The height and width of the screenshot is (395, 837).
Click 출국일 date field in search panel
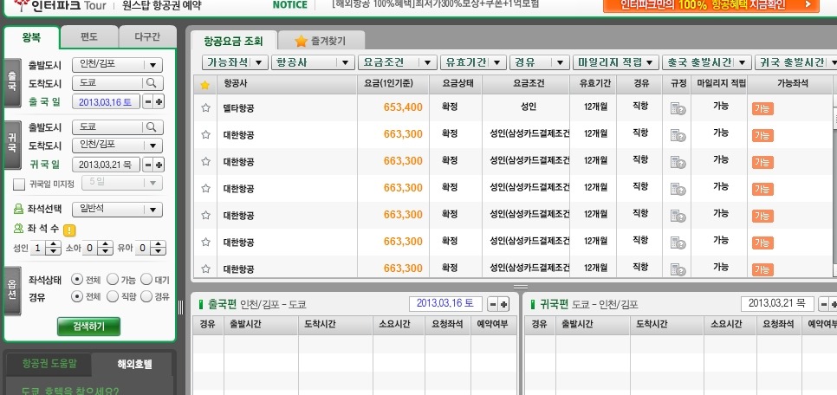click(106, 101)
